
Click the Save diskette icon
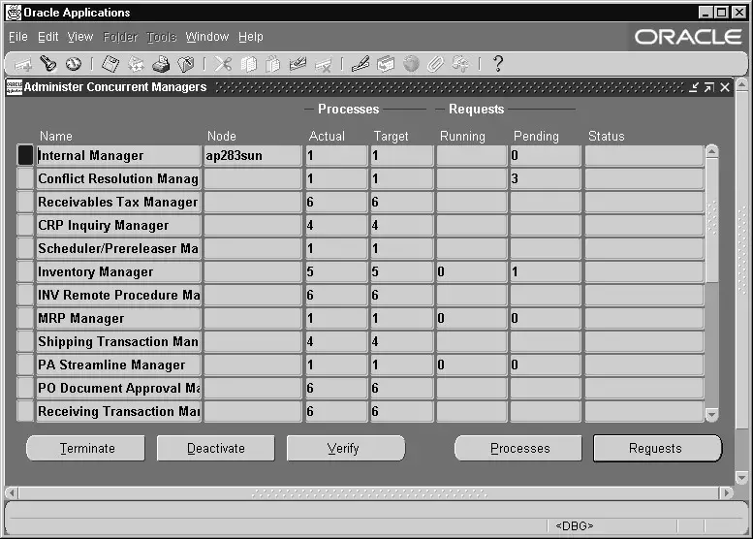110,64
